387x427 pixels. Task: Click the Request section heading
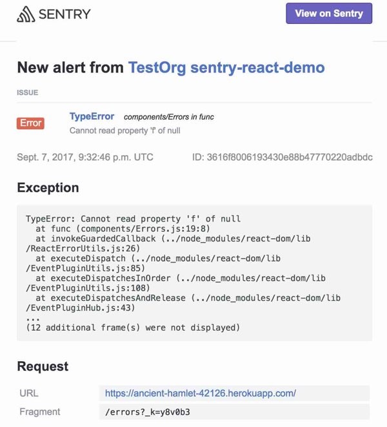pos(43,366)
